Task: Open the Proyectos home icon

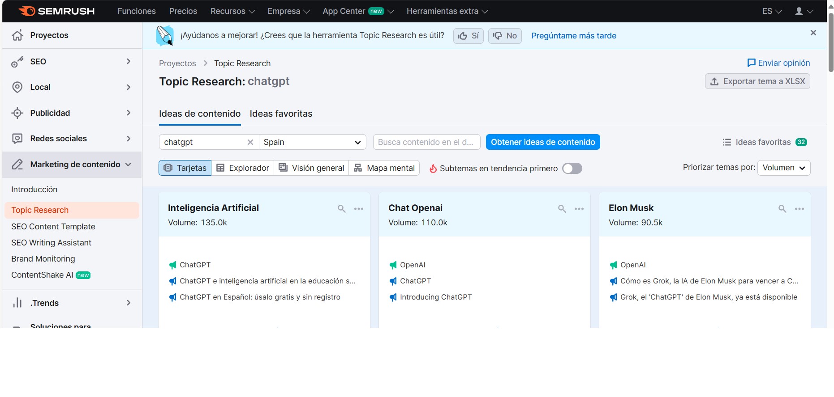Action: (x=17, y=35)
